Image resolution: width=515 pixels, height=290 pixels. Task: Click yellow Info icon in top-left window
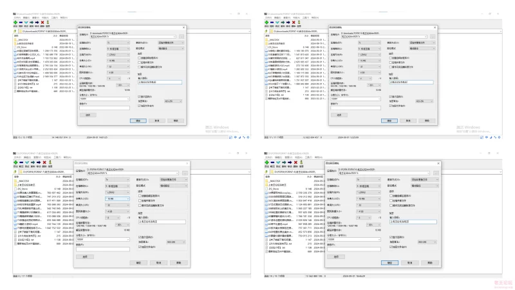48,23
